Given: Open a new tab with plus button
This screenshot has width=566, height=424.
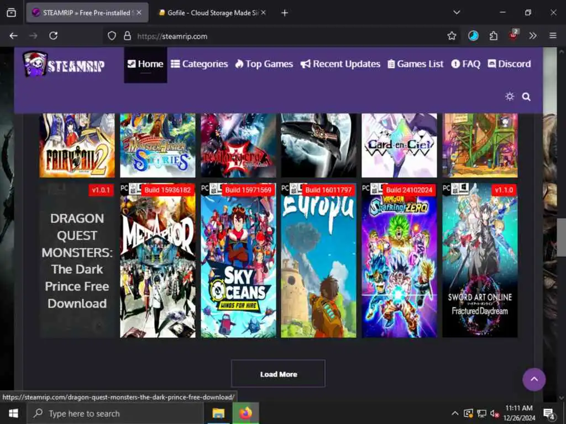Looking at the screenshot, I should [285, 13].
